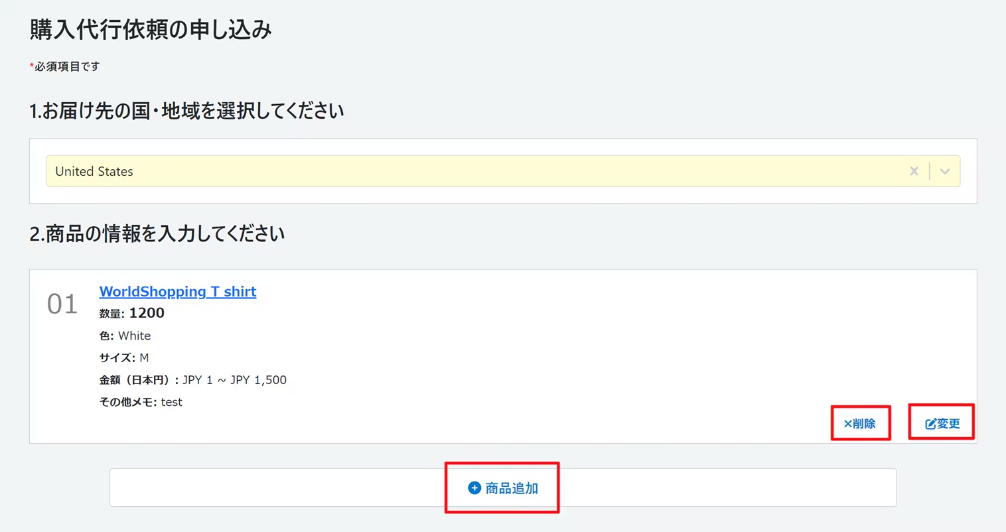1006x532 pixels.
Task: Click 削除 to delete item 01
Action: [x=861, y=423]
